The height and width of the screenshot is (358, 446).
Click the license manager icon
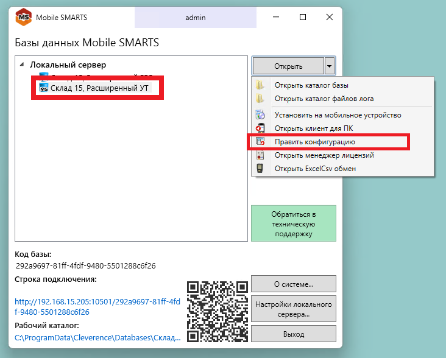tap(260, 155)
